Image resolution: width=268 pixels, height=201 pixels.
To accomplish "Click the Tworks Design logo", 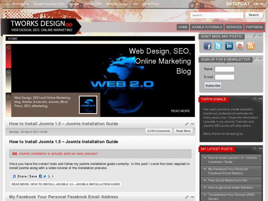I will (x=42, y=26).
